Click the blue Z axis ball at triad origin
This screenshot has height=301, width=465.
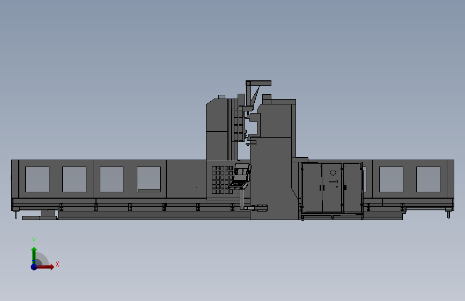click(x=34, y=267)
